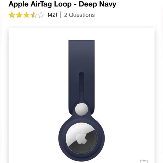The width and height of the screenshot is (163, 163).
Task: Select the empty fifth rating star
Action: 41,15
